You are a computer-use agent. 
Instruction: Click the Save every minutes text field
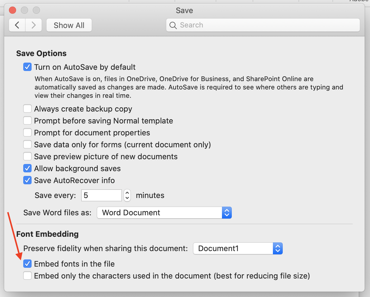[101, 195]
